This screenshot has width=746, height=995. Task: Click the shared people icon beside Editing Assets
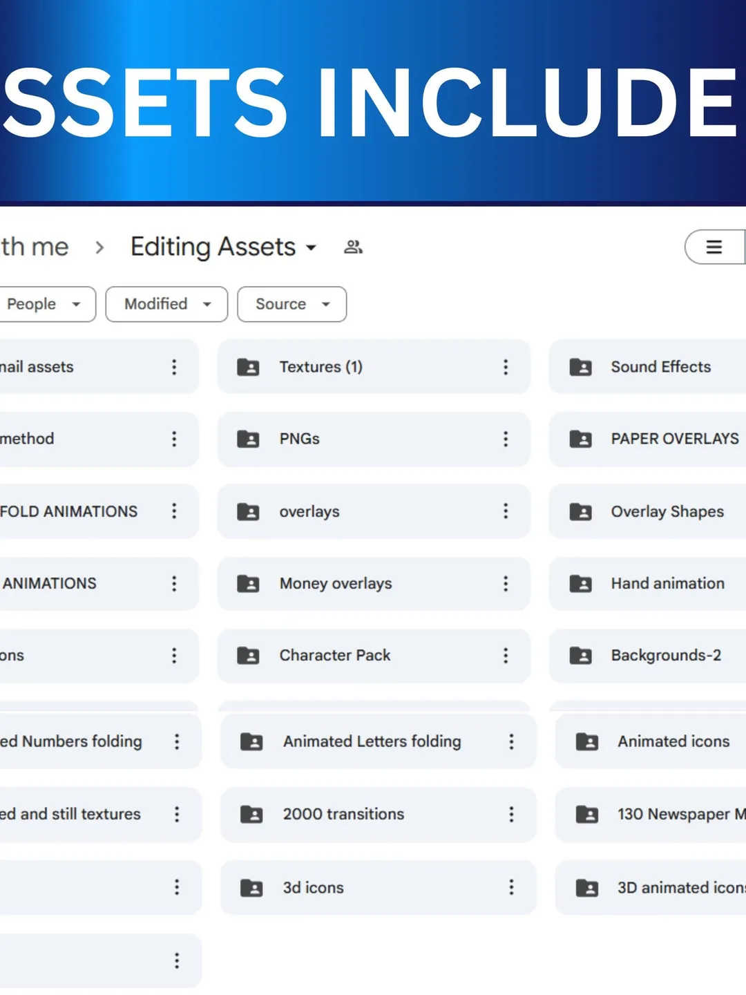[x=353, y=247]
